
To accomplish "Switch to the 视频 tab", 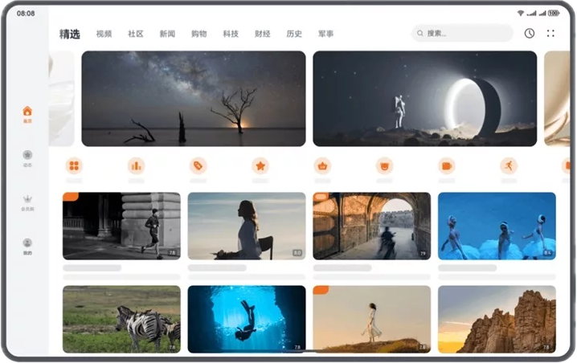I will (104, 34).
